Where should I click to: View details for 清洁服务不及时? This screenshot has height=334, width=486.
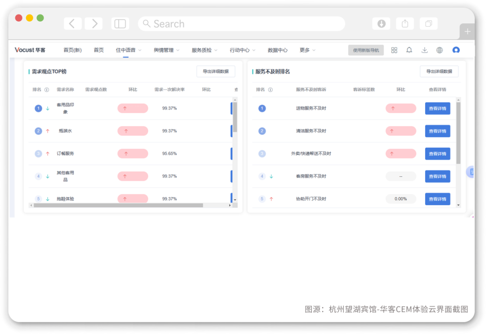437,131
